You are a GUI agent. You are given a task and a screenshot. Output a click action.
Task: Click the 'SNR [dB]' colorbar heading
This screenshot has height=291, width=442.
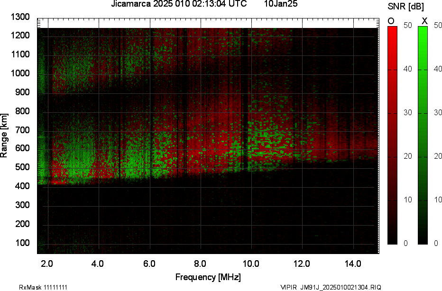point(405,7)
